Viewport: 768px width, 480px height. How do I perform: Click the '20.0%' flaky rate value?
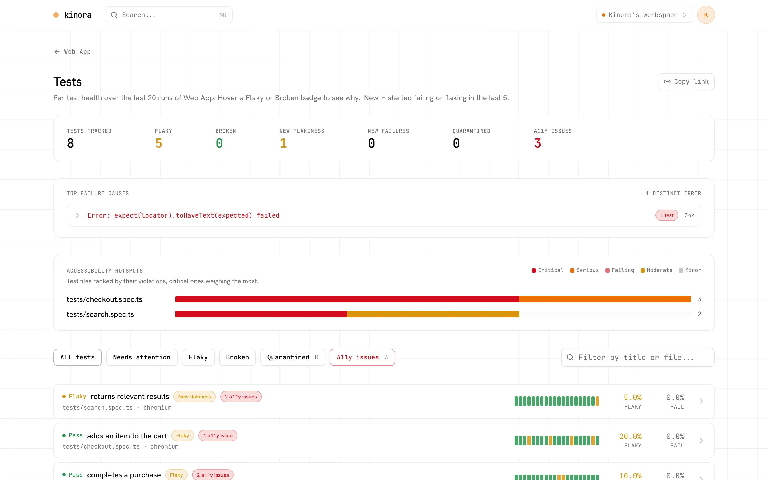click(630, 437)
